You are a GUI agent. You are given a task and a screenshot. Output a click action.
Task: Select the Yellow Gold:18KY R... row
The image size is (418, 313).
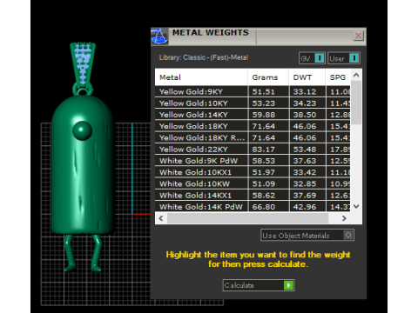pyautogui.click(x=253, y=138)
